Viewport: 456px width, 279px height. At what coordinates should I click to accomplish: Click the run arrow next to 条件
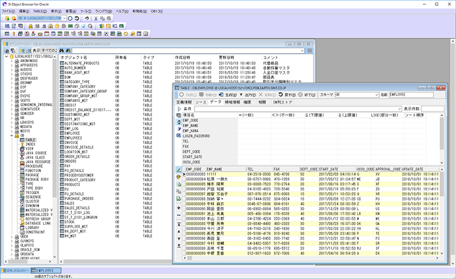[179, 108]
